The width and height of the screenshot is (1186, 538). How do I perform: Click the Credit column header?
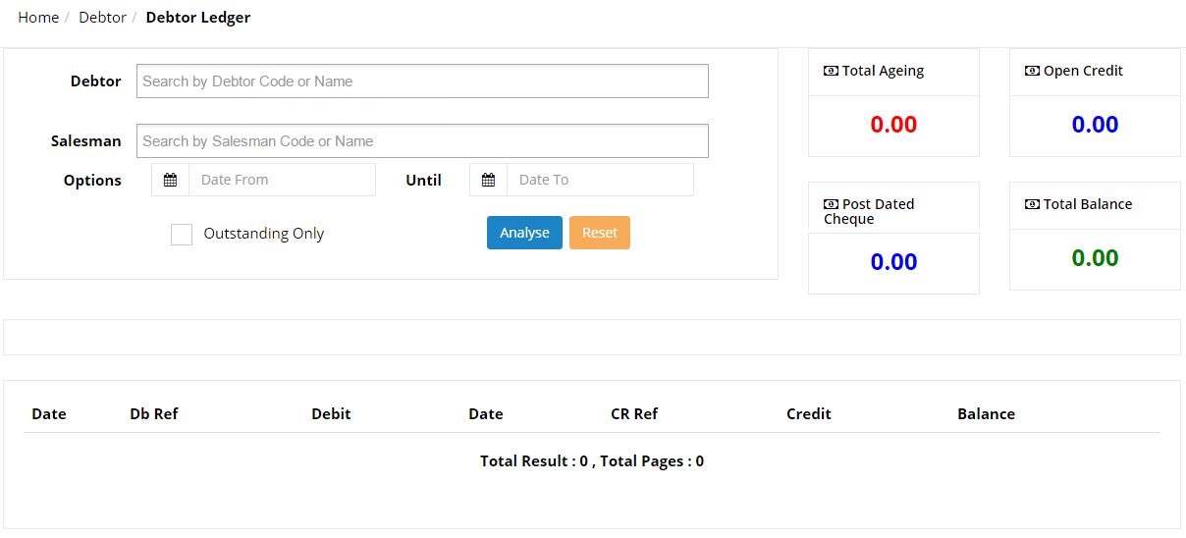click(809, 413)
